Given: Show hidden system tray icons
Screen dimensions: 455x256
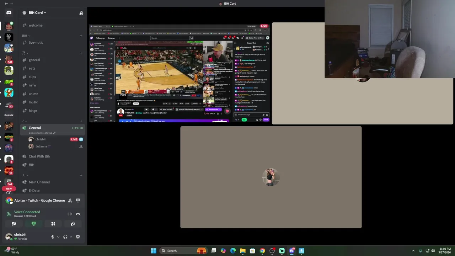Looking at the screenshot, I should pyautogui.click(x=413, y=251).
